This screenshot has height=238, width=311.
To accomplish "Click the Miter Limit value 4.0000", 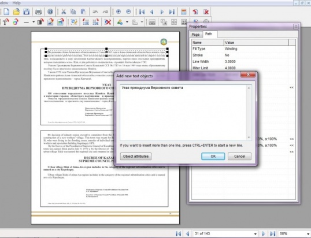I will (x=230, y=68).
